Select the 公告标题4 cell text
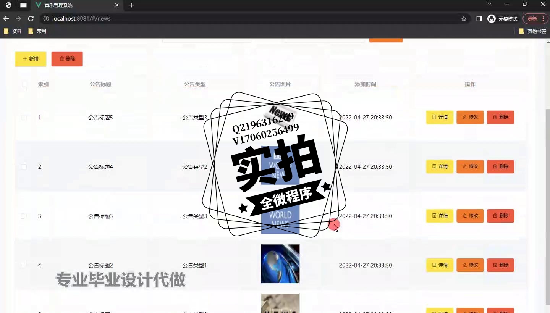The height and width of the screenshot is (313, 550). pos(100,167)
